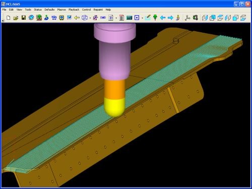Click the green cutter tool icon
The height and width of the screenshot is (189, 252).
(155, 18)
